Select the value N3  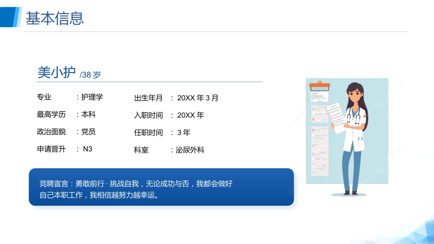87,149
